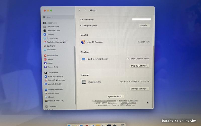Click the green zoom window button

[51, 11]
